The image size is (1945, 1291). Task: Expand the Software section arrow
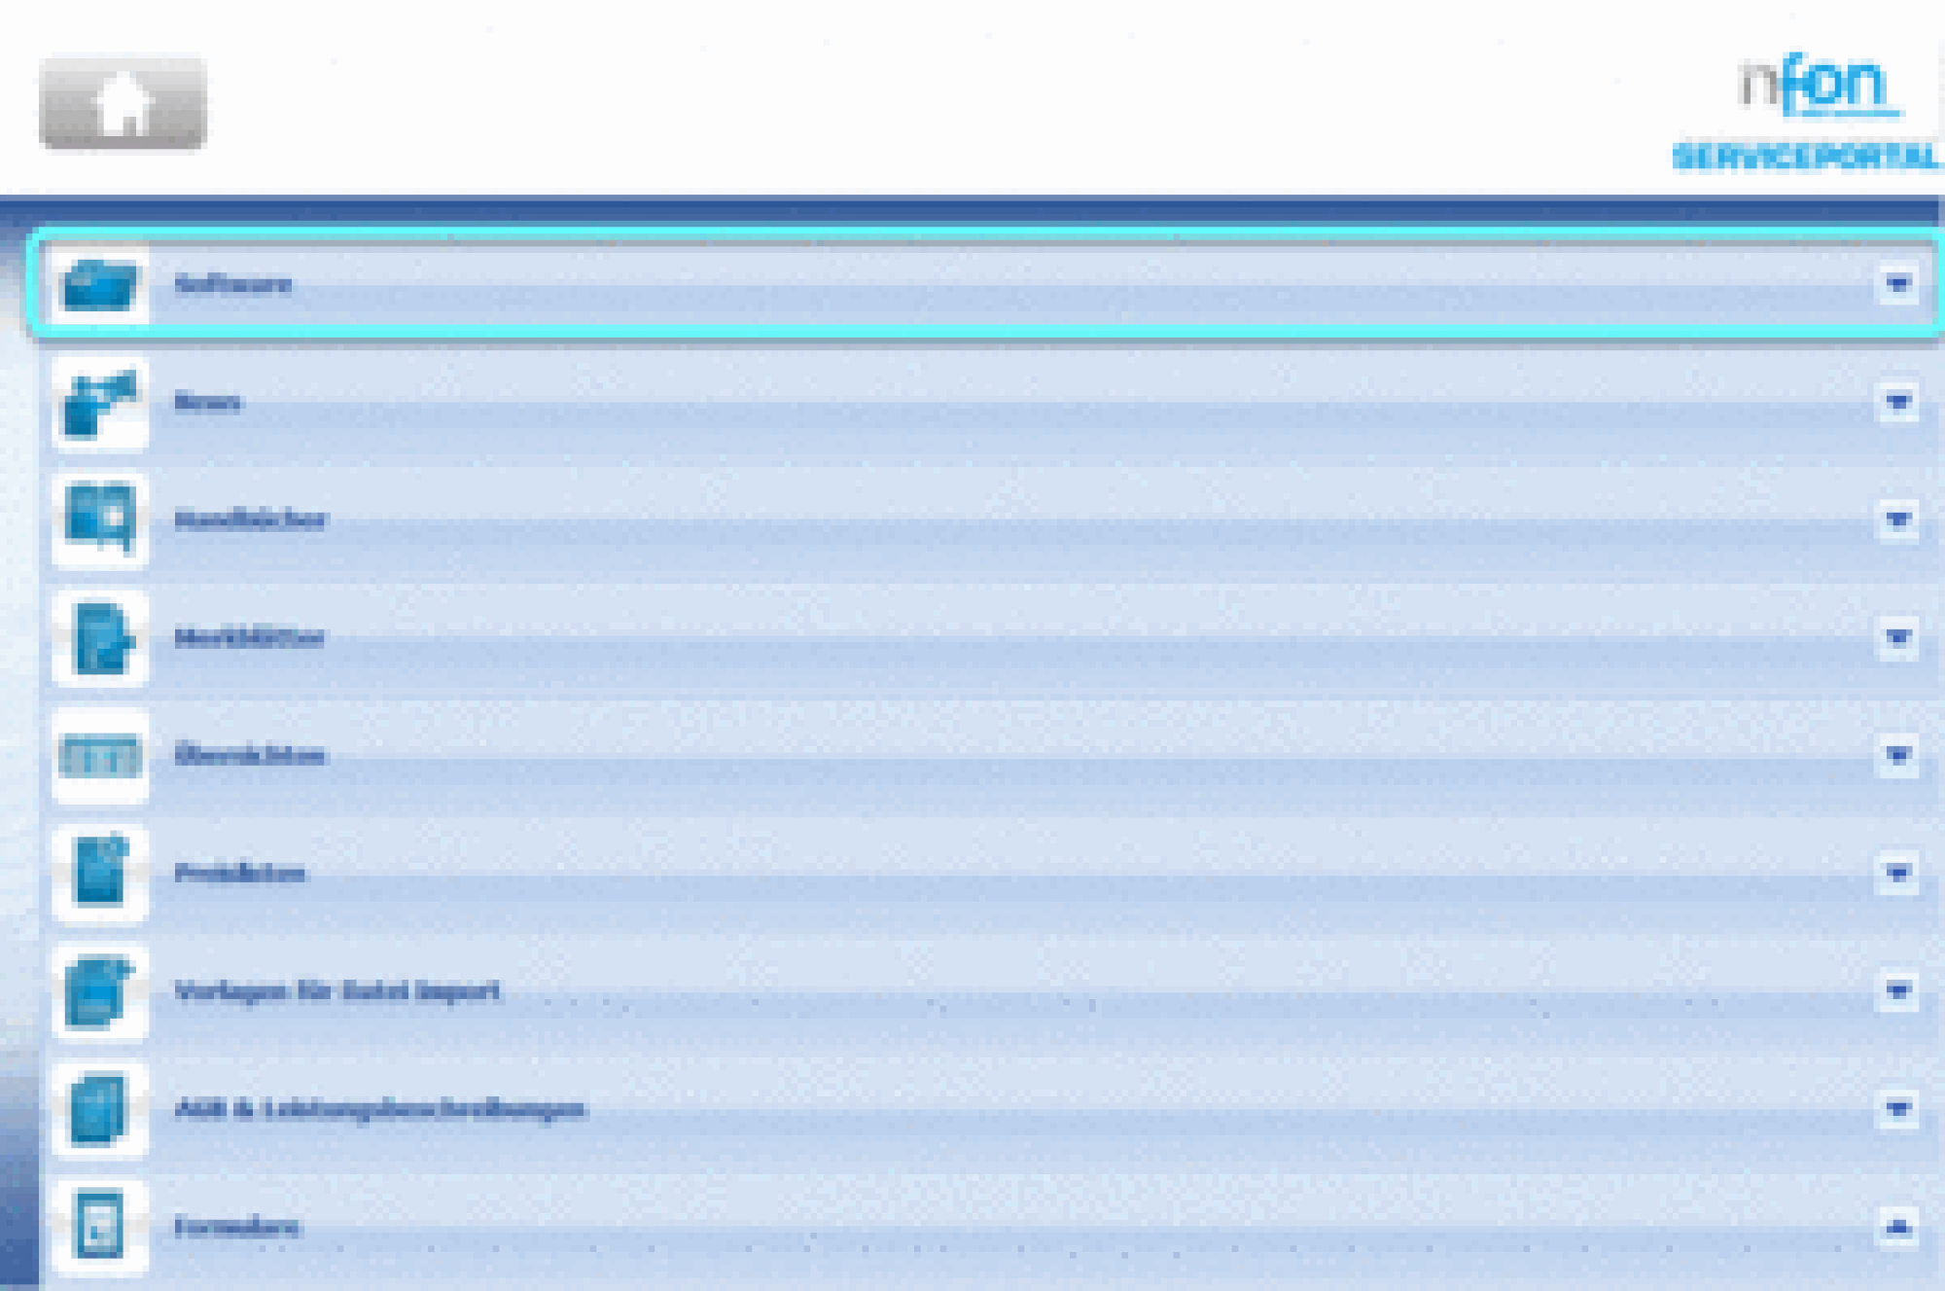[1897, 284]
